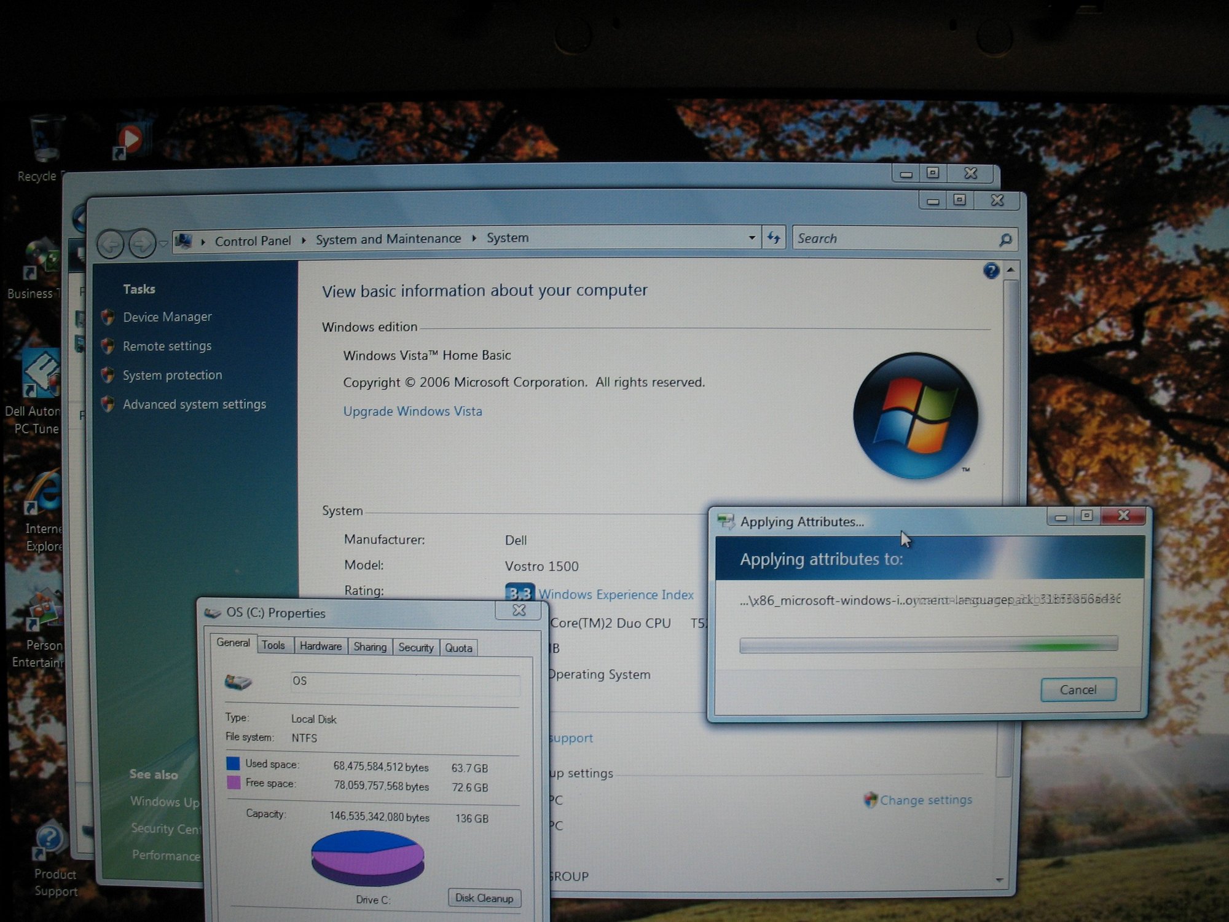This screenshot has width=1229, height=922.
Task: Click the Upgrade Windows Vista link
Action: coord(412,411)
